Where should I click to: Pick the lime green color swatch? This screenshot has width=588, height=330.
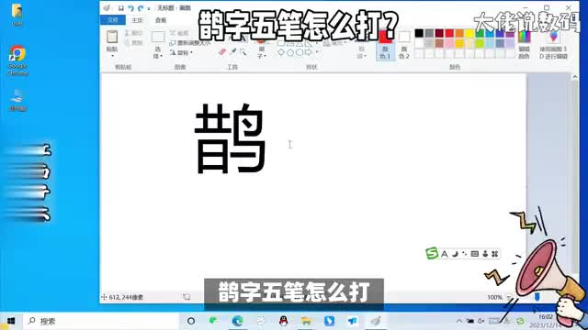pyautogui.click(x=480, y=43)
